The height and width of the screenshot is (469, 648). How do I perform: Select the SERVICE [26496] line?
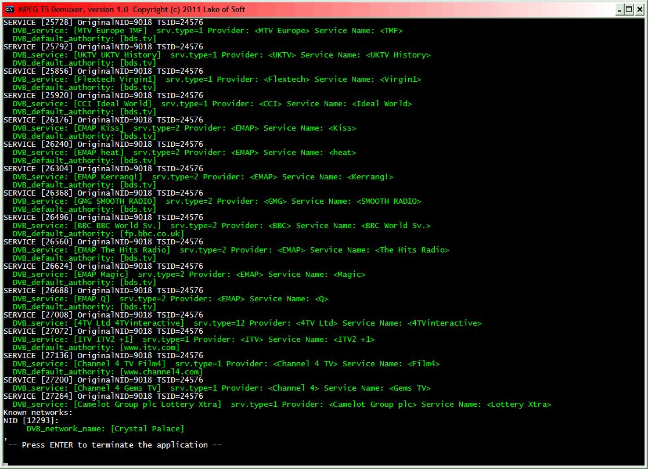click(x=103, y=217)
